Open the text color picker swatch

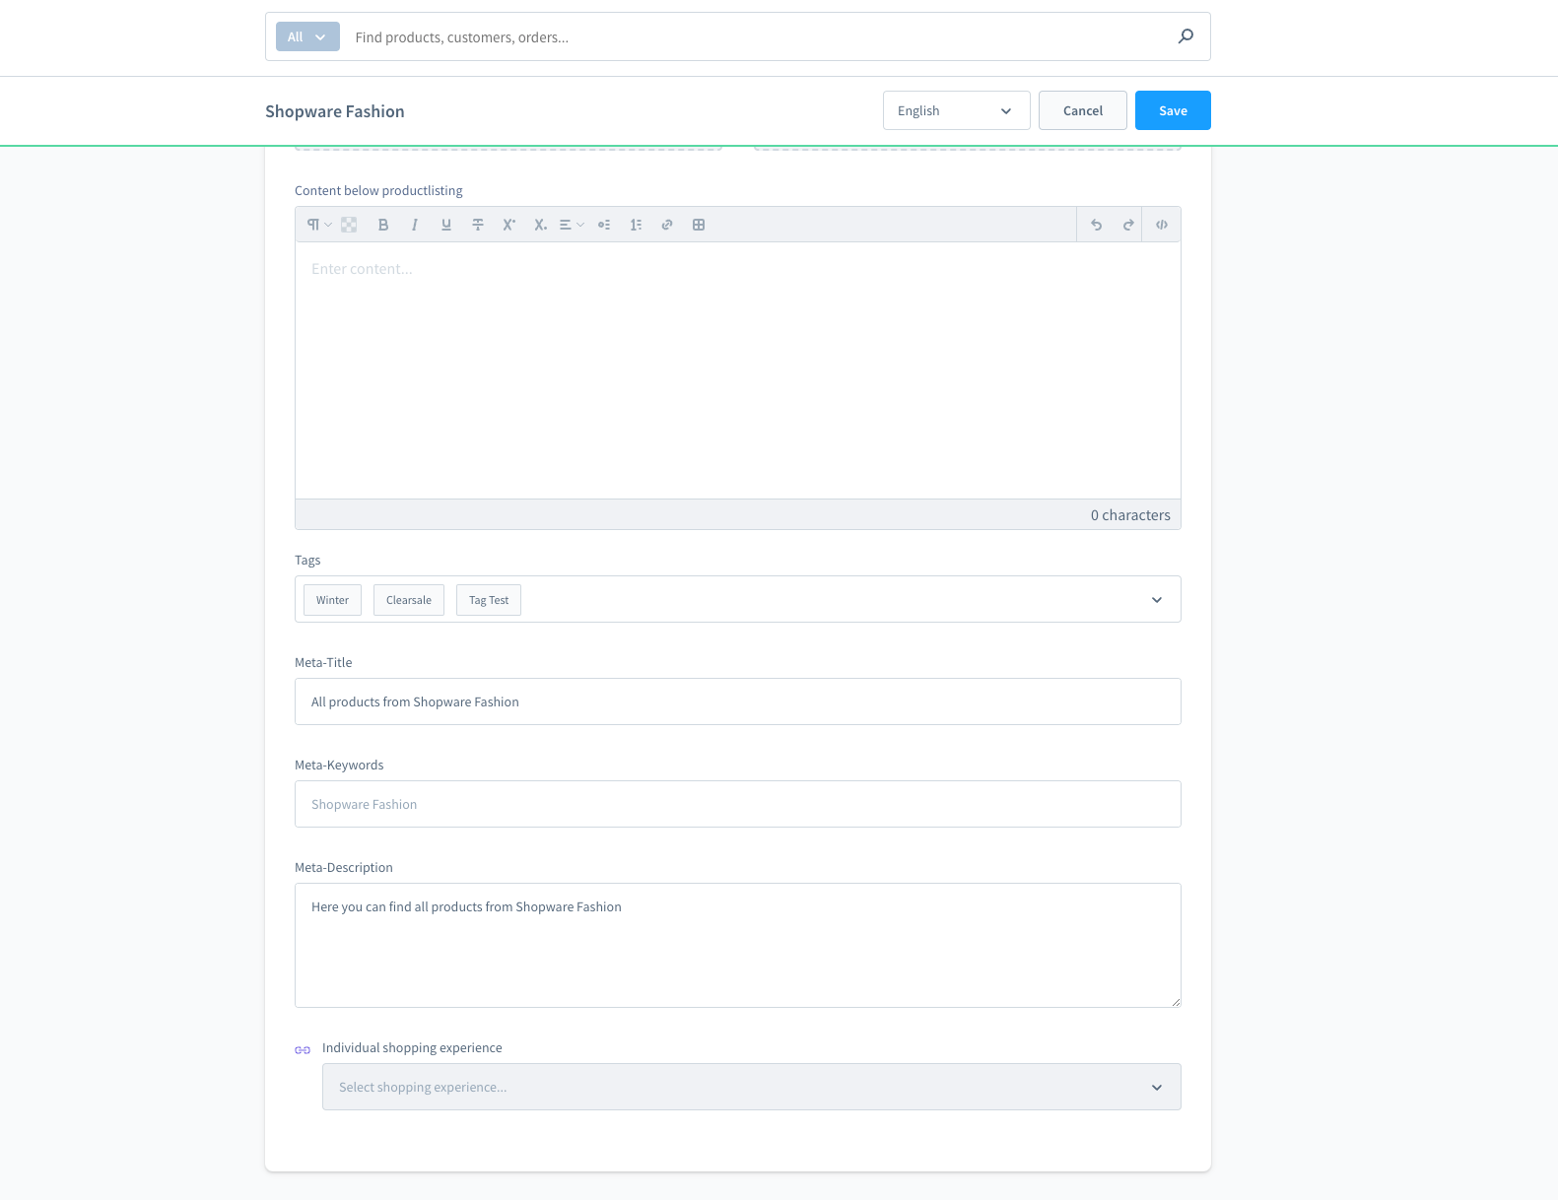tap(349, 225)
